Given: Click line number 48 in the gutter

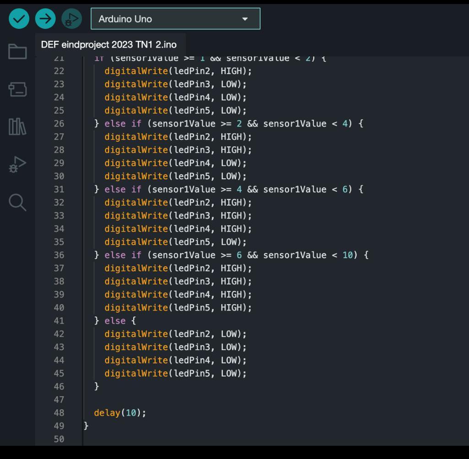Looking at the screenshot, I should pos(59,413).
